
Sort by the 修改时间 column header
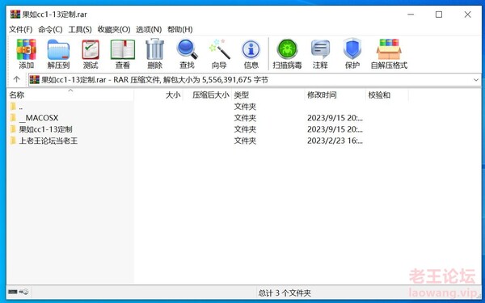(x=335, y=95)
